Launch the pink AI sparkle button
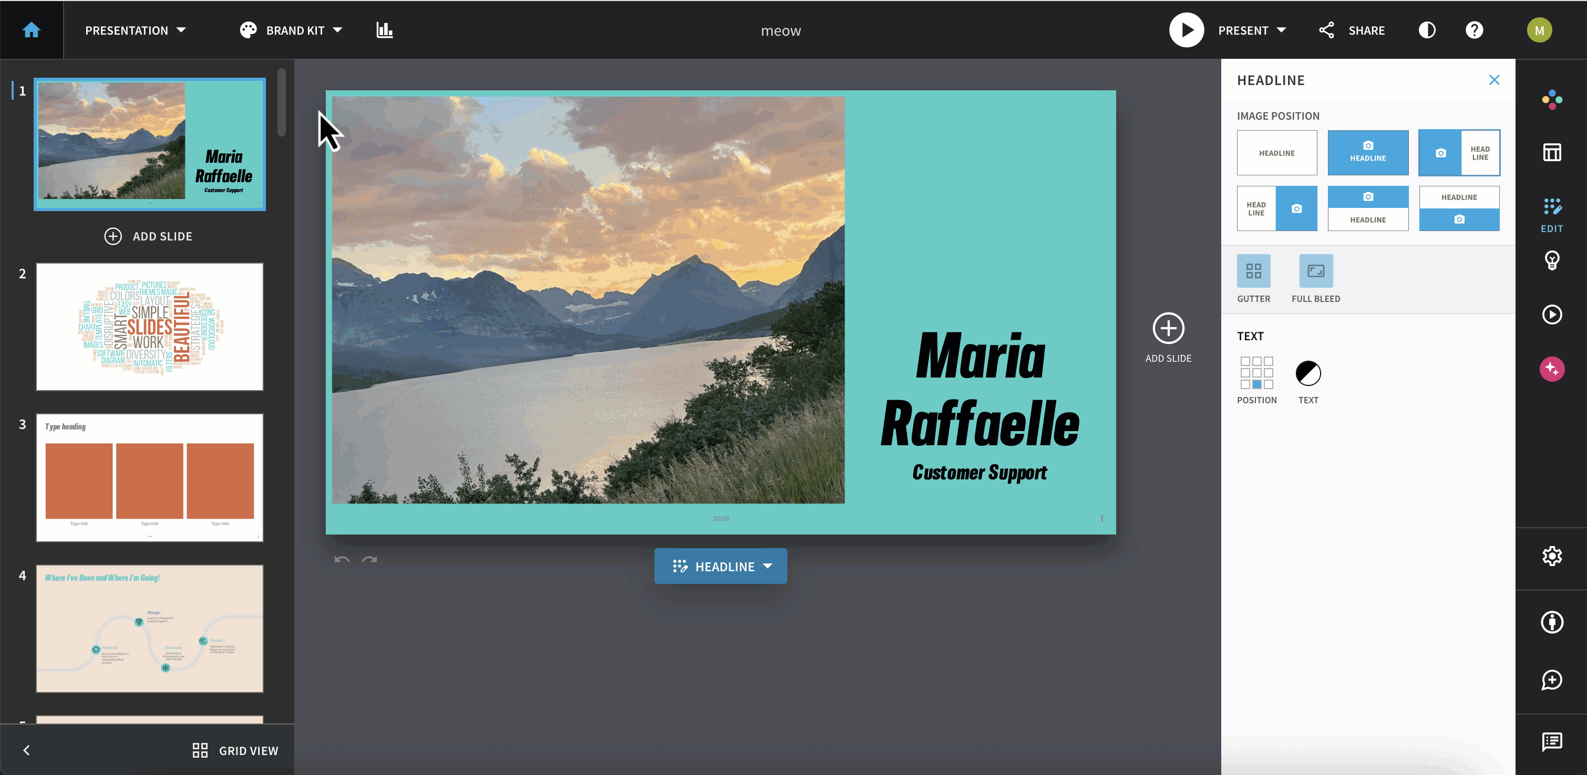 coord(1552,369)
